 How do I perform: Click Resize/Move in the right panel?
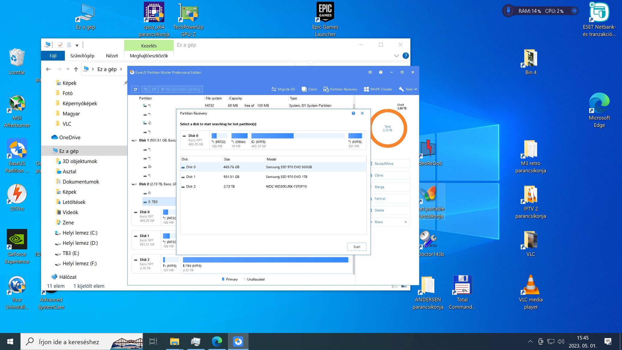pos(390,164)
